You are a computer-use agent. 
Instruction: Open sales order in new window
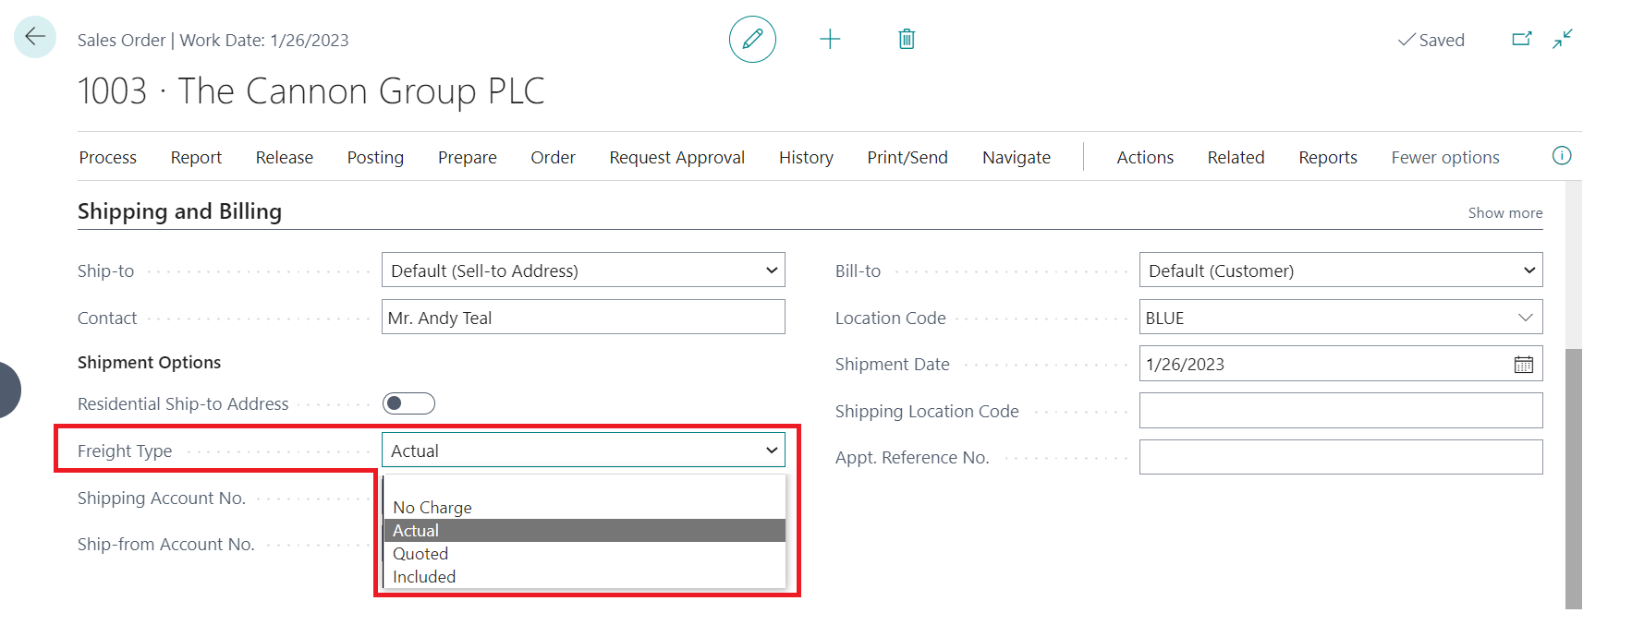click(1521, 39)
